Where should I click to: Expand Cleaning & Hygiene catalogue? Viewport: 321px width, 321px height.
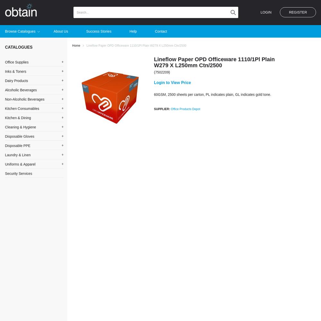click(63, 127)
